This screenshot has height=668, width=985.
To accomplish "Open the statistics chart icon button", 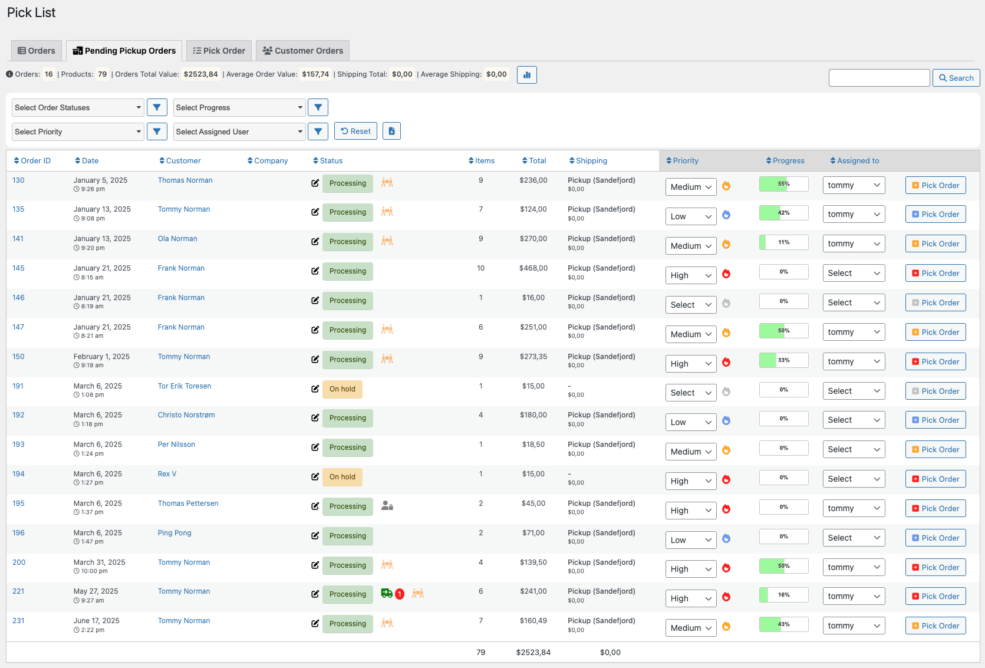I will [526, 75].
